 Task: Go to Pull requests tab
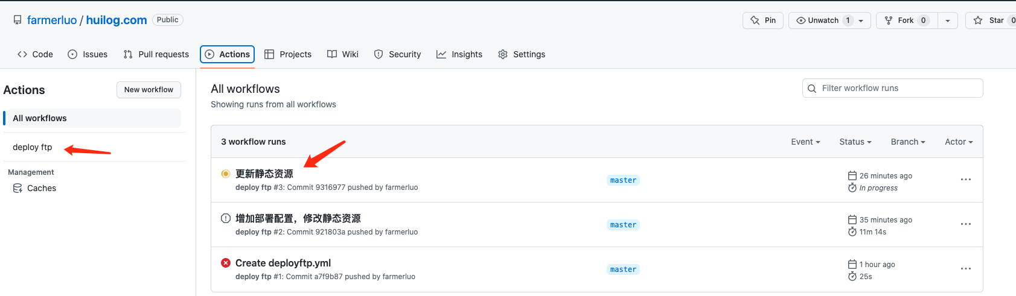156,54
